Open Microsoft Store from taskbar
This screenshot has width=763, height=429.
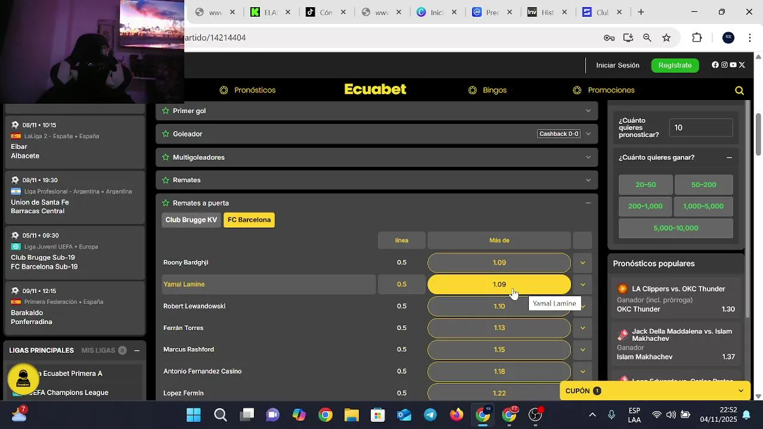(x=378, y=415)
